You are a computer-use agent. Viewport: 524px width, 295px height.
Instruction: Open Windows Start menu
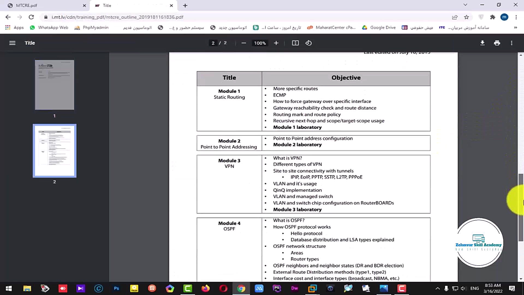[x=9, y=288]
